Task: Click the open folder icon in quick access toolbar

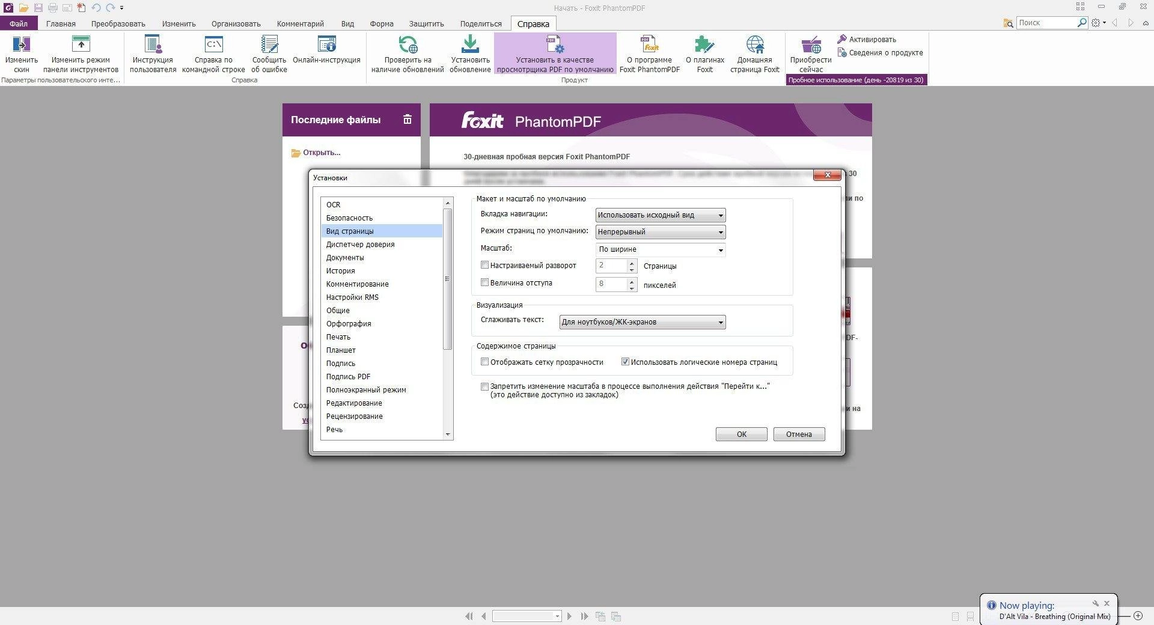Action: pyautogui.click(x=23, y=8)
